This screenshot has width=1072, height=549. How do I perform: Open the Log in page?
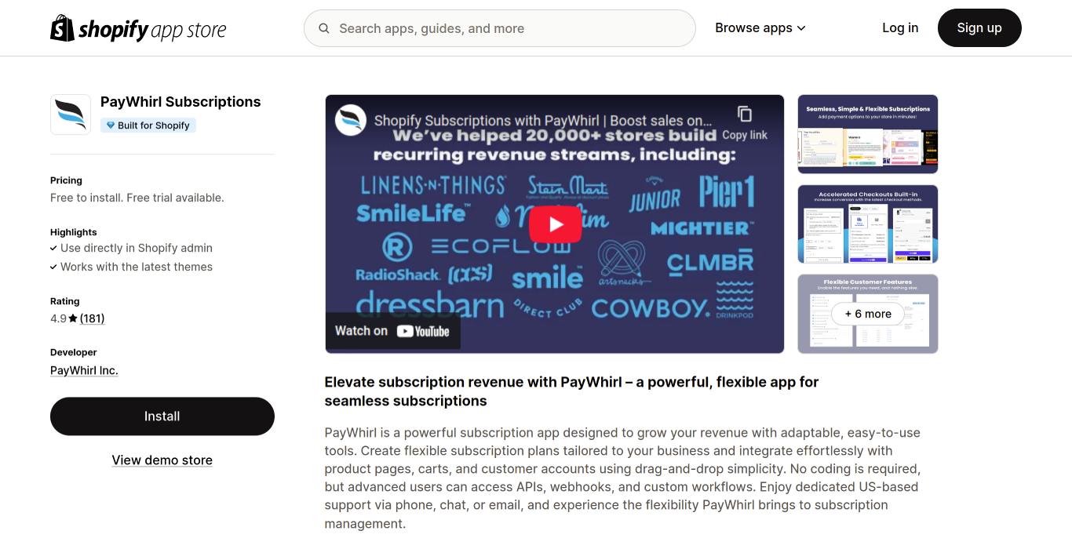pos(900,28)
